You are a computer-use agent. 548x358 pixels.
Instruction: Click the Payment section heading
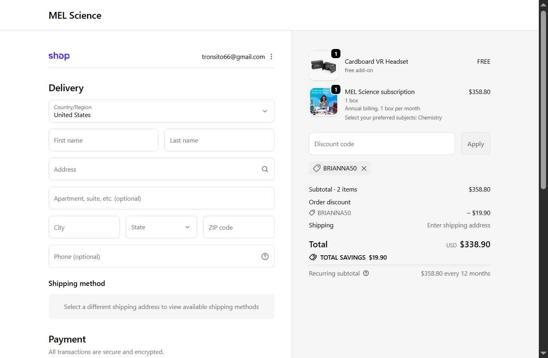(x=67, y=339)
